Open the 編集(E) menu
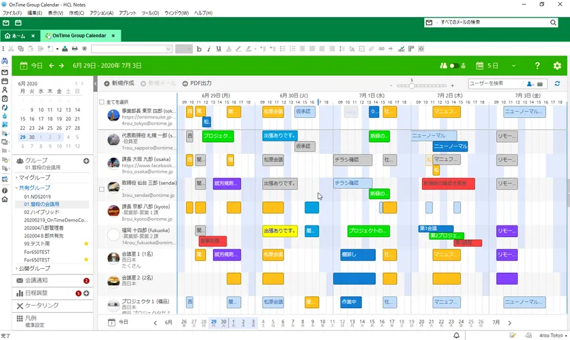Image resolution: width=570 pixels, height=340 pixels. [x=35, y=13]
